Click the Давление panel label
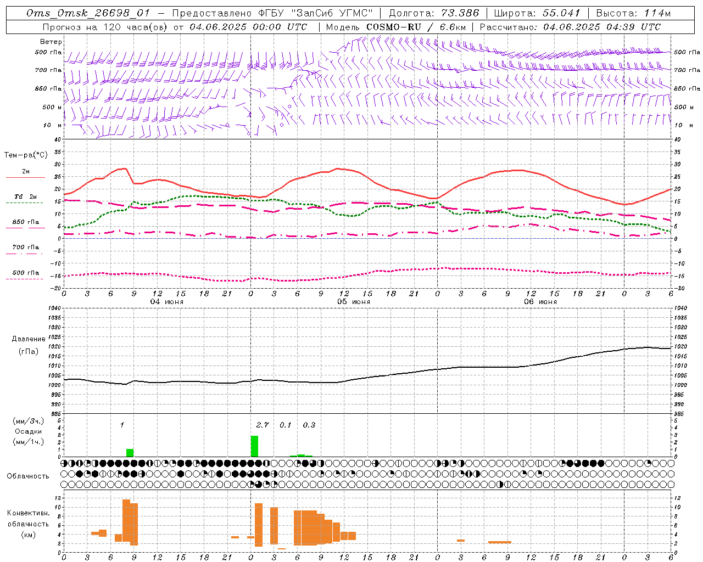 pyautogui.click(x=29, y=339)
